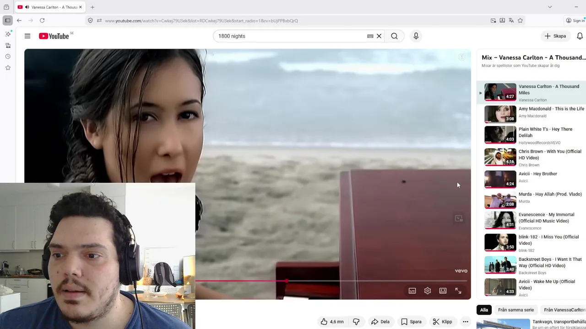Toggle subtitles in the video player
586x329 pixels.
pyautogui.click(x=412, y=291)
